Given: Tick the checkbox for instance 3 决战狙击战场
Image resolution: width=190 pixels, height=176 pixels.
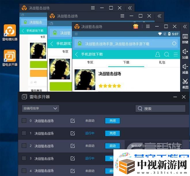Looking at the screenshot, I should coord(24,158).
